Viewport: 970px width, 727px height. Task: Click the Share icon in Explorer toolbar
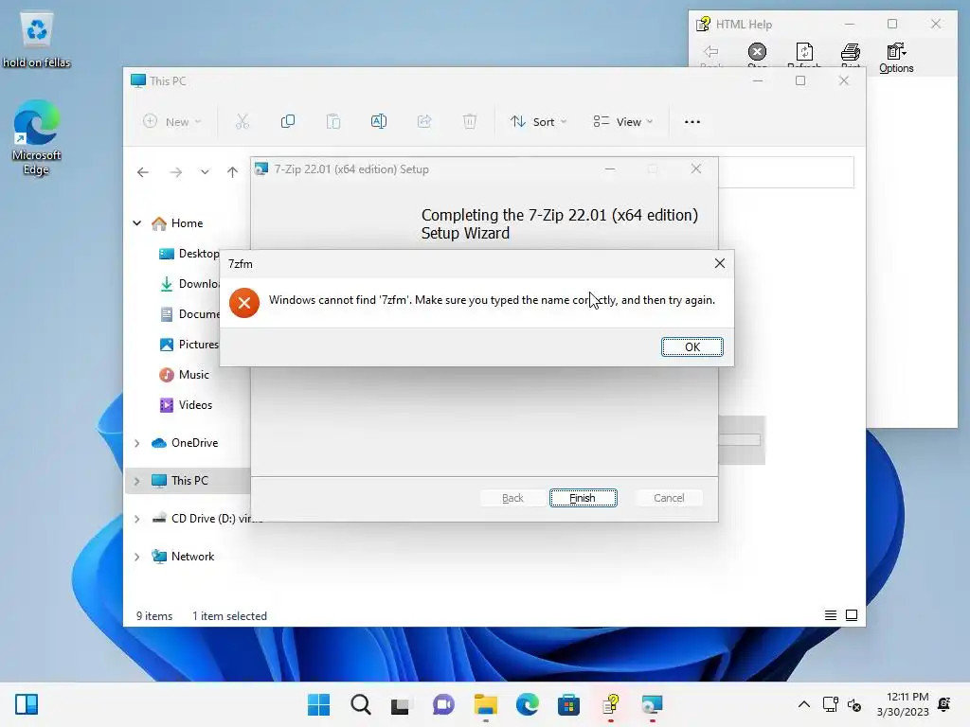424,122
